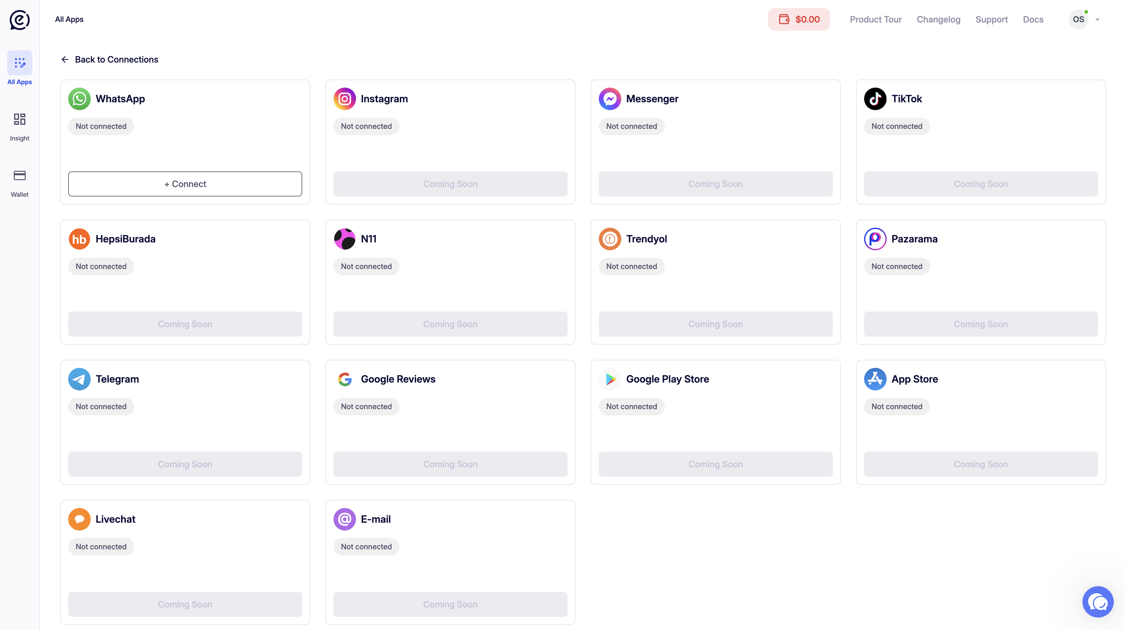This screenshot has height=630, width=1125.
Task: Click Telegram's Not connected status badge
Action: [x=101, y=406]
